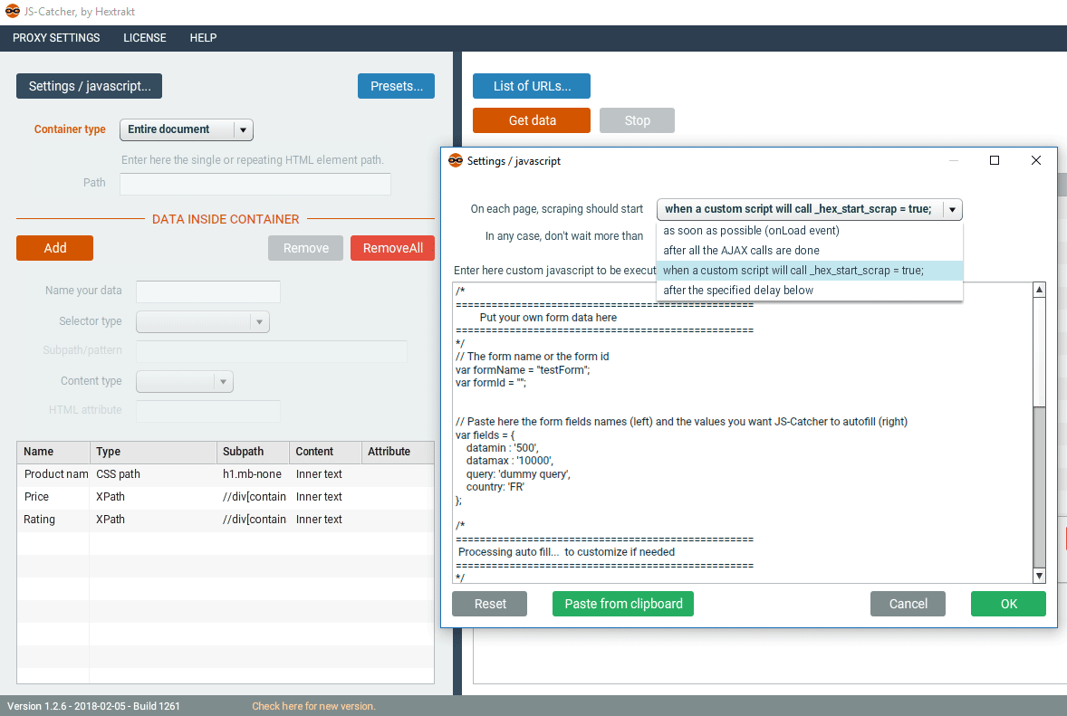This screenshot has height=716, width=1067.
Task: Focus the 'Name your data' field
Action: [208, 291]
